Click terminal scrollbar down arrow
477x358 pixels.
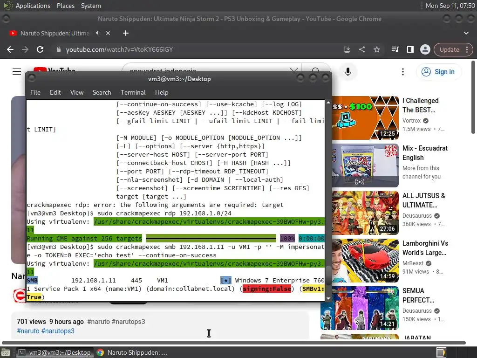coord(328,299)
